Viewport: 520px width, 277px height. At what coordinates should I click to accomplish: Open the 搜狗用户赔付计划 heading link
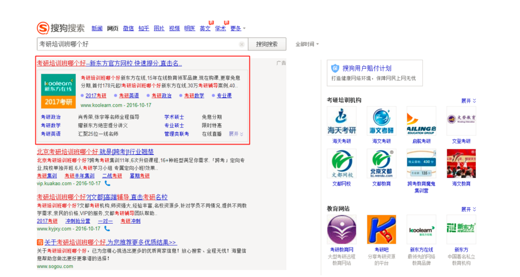pyautogui.click(x=367, y=68)
